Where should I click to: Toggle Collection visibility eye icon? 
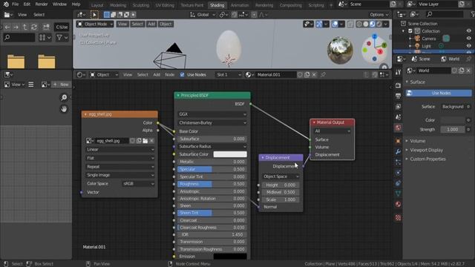468,31
